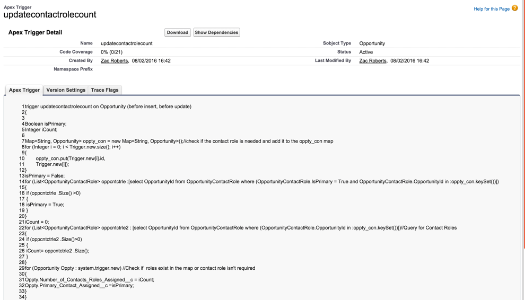
Task: Click the orange help question mark icon
Action: [514, 8]
